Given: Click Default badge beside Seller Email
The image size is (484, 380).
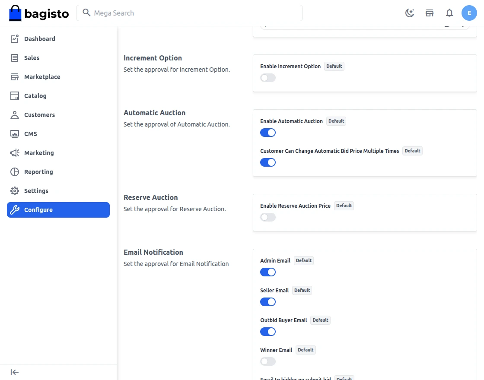Looking at the screenshot, I should 302,290.
